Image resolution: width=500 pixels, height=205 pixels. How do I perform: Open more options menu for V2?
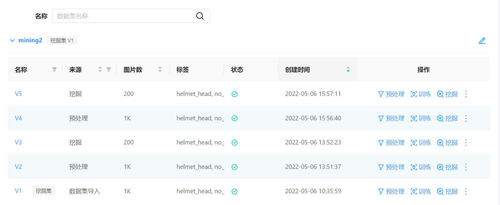tap(466, 167)
